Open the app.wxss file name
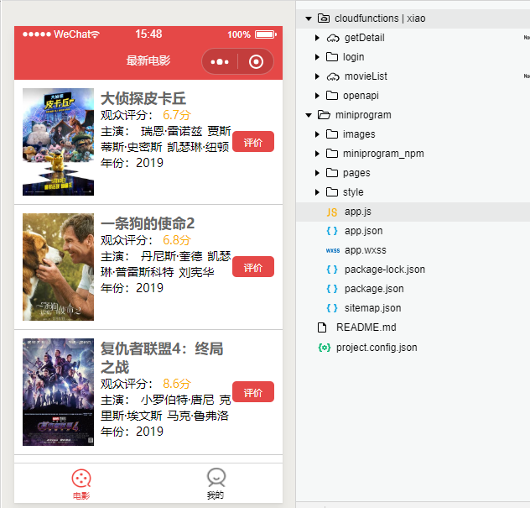Viewport: 530px width, 508px height. point(366,250)
